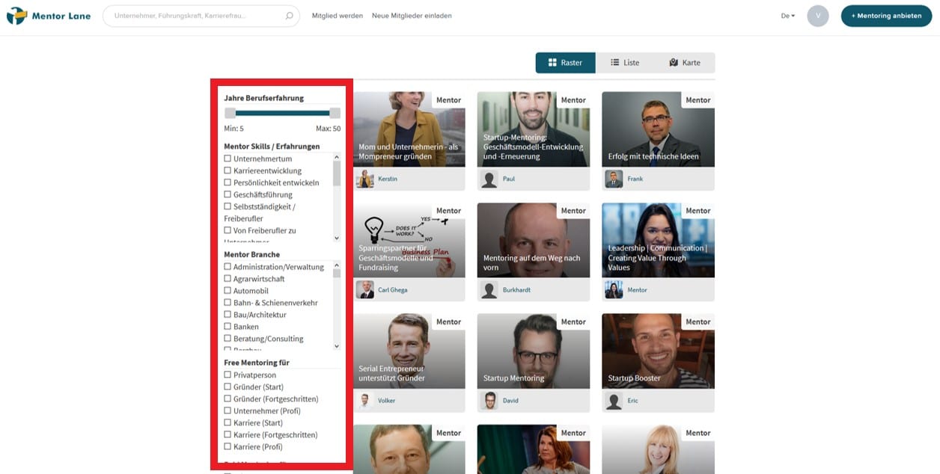The height and width of the screenshot is (474, 940).
Task: Switch to the Raster grid view
Action: (x=565, y=63)
